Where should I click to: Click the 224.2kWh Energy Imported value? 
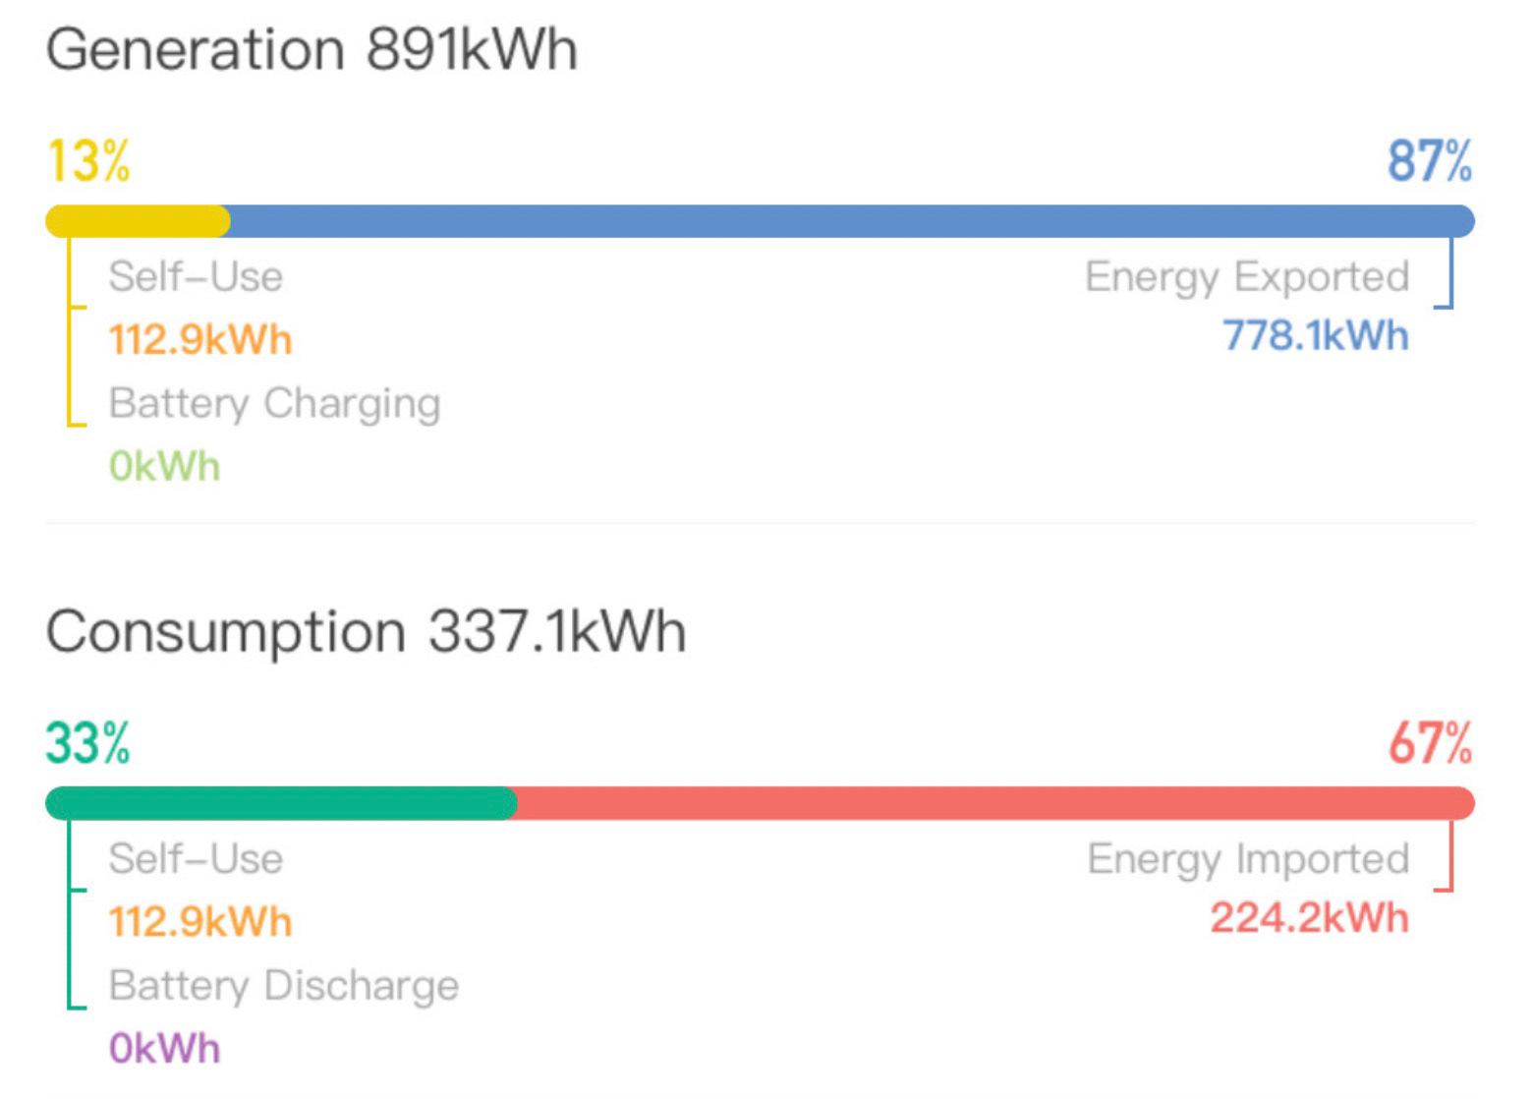pyautogui.click(x=1309, y=918)
